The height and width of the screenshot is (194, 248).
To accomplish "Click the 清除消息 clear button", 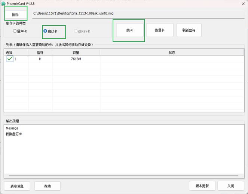I will 17,186.
